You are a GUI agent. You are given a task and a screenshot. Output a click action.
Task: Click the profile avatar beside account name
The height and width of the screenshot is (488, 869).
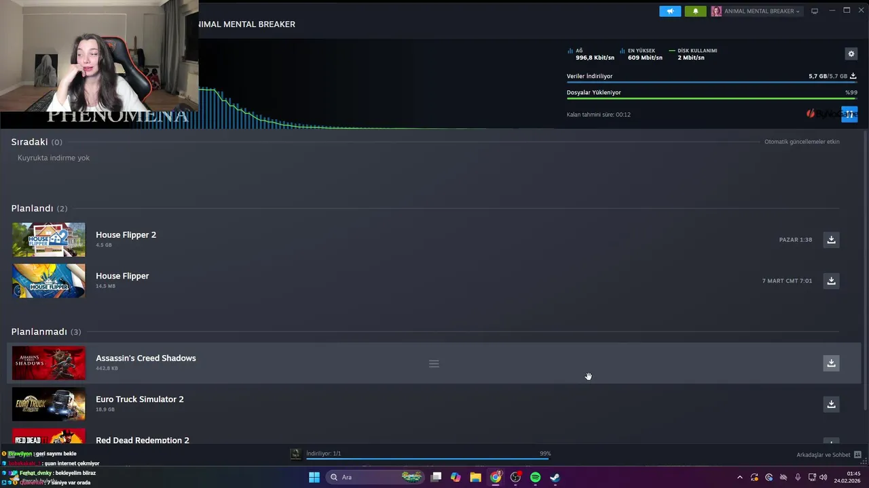click(716, 11)
